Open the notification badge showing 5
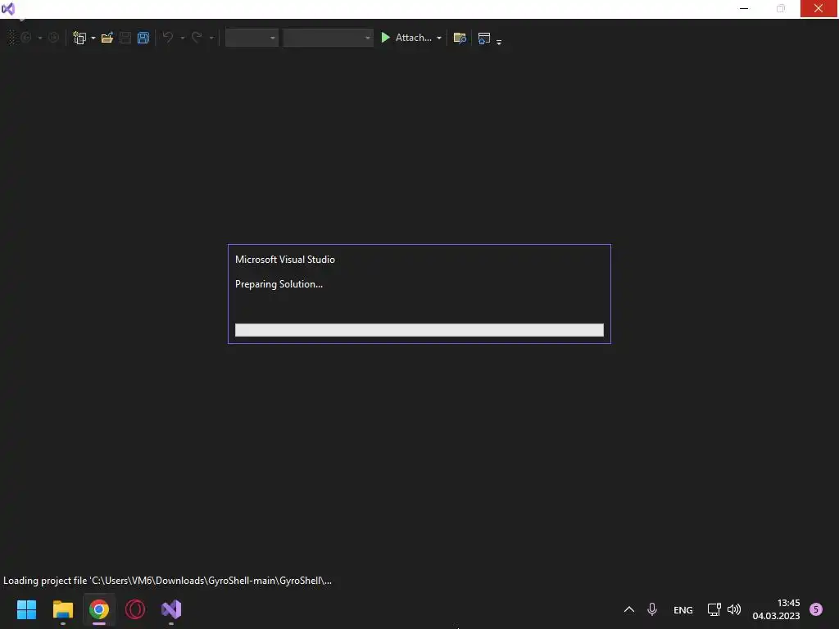Image resolution: width=839 pixels, height=629 pixels. tap(816, 609)
